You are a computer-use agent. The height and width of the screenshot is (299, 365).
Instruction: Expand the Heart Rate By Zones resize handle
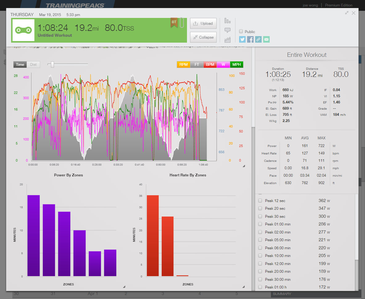[243, 287]
